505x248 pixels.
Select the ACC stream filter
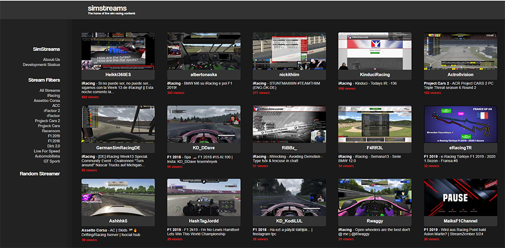(x=56, y=105)
